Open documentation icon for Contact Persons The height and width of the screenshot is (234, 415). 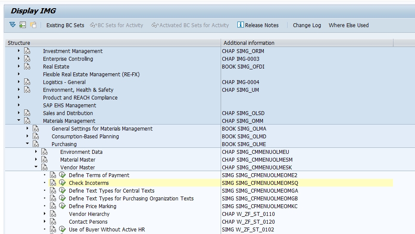click(53, 222)
